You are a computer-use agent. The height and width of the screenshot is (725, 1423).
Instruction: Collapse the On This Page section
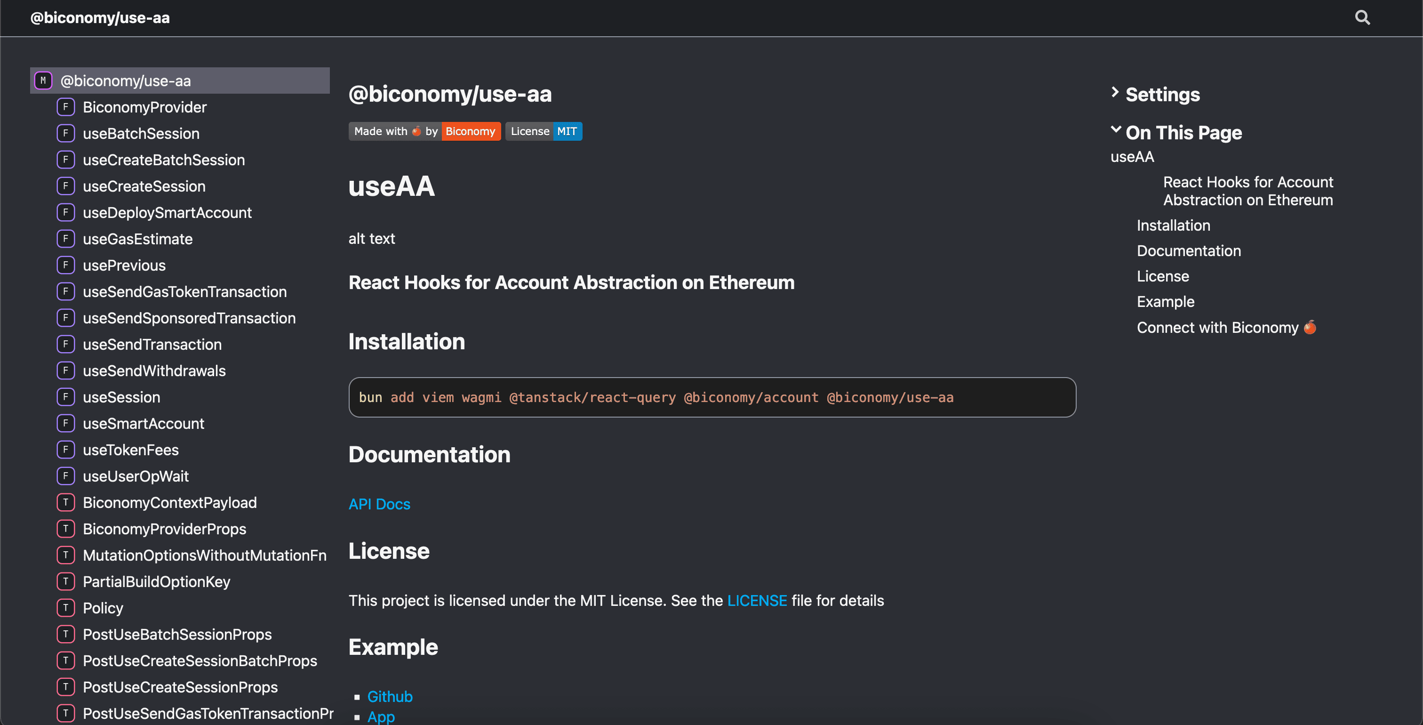point(1115,130)
